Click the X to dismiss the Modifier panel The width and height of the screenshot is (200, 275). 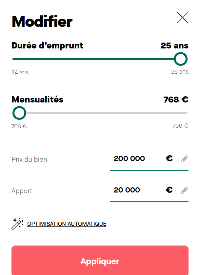[x=182, y=18]
